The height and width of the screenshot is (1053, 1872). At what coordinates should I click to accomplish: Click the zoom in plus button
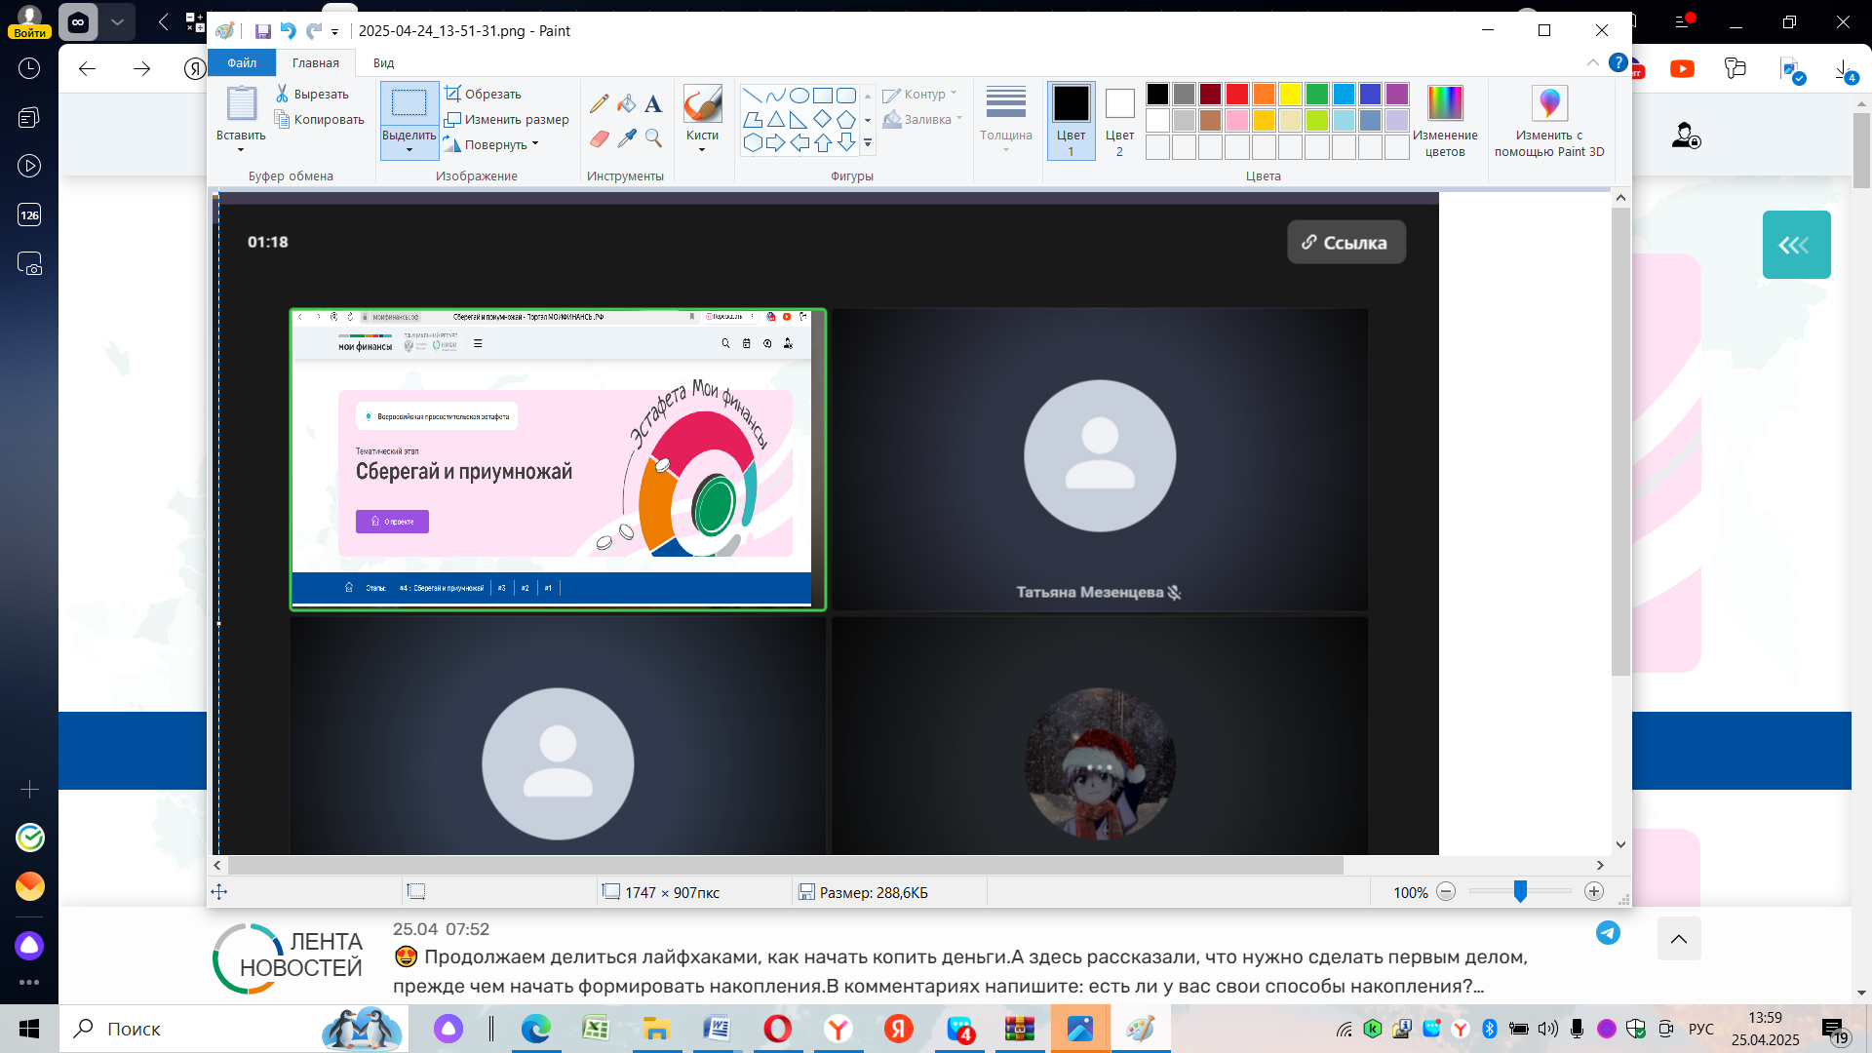coord(1593,891)
